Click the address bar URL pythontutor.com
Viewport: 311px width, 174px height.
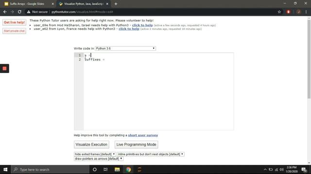82,12
